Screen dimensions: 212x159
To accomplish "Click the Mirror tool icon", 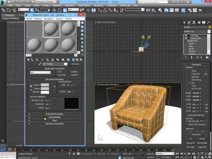I will [148, 10].
